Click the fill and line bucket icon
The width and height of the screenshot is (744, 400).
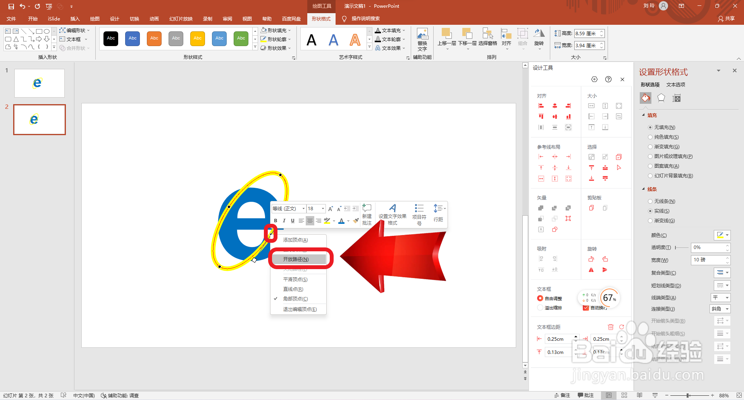[646, 98]
